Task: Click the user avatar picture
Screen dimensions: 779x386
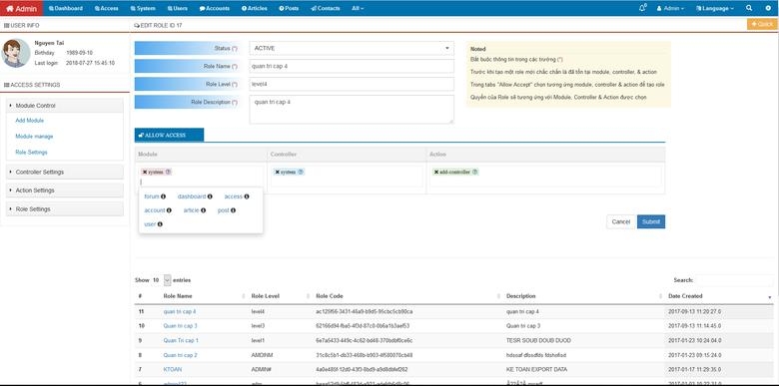Action: tap(16, 53)
